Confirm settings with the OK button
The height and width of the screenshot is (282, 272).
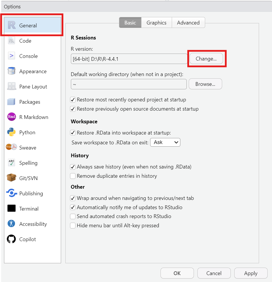click(x=177, y=273)
